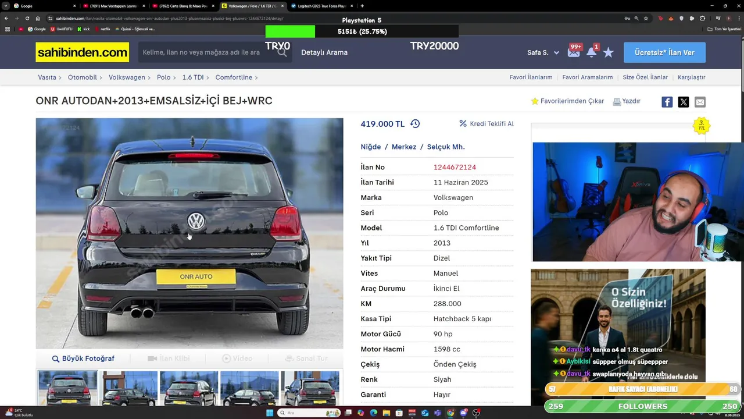The image size is (744, 419).
Task: Click the Karşılaştır link
Action: 691,77
